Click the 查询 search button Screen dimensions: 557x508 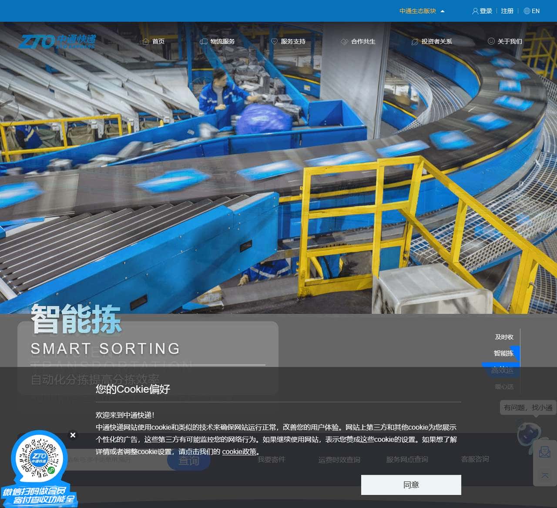click(x=189, y=460)
